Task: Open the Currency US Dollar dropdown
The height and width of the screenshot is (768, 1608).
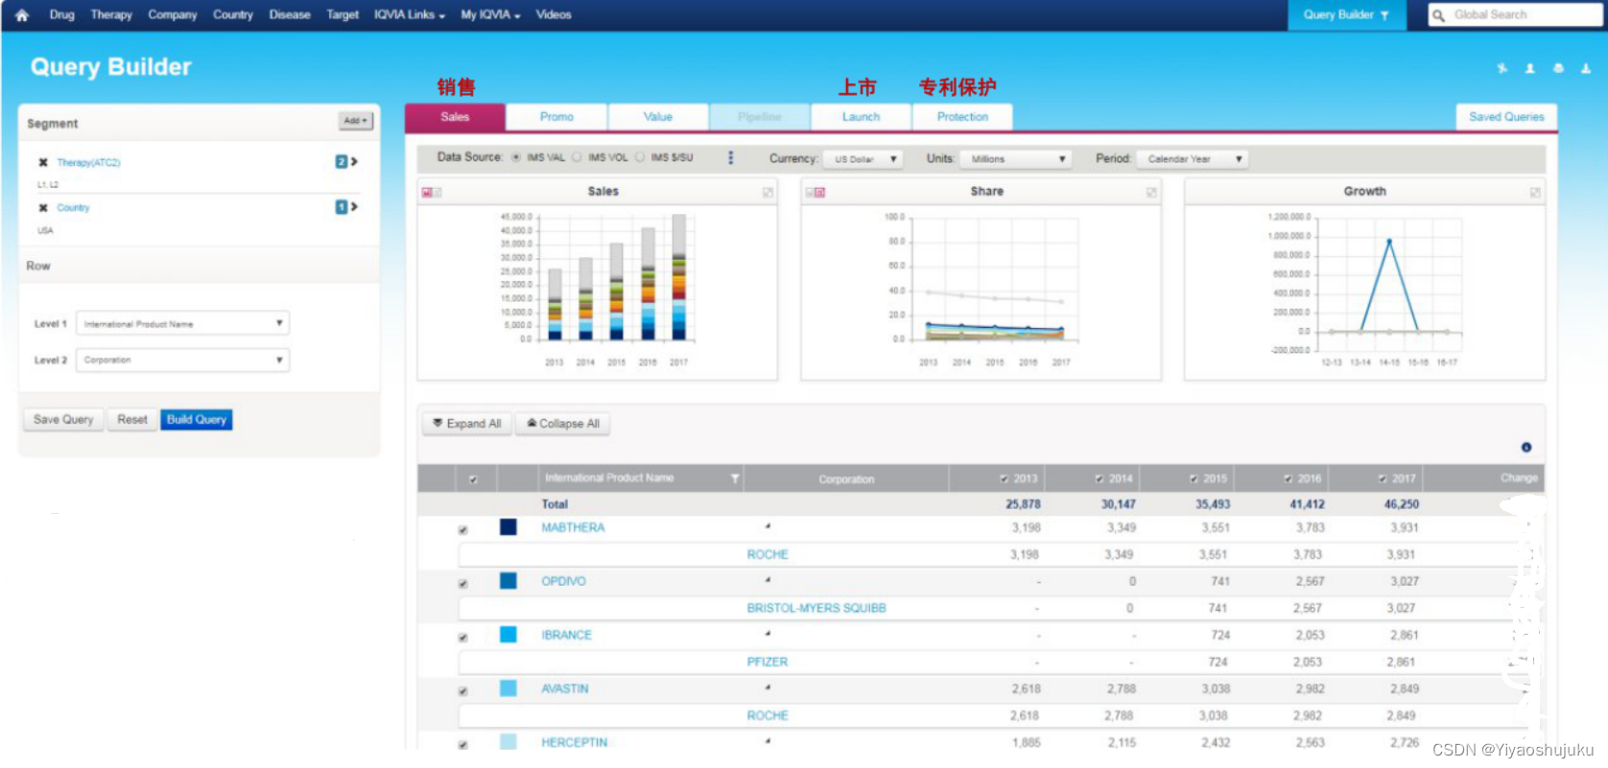Action: pos(863,159)
